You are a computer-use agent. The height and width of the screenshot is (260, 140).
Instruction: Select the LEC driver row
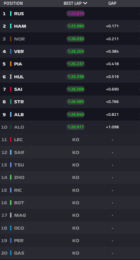[x=70, y=139]
